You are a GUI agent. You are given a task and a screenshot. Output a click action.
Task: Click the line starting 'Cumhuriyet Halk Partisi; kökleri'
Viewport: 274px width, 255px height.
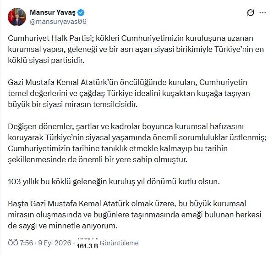pos(131,39)
